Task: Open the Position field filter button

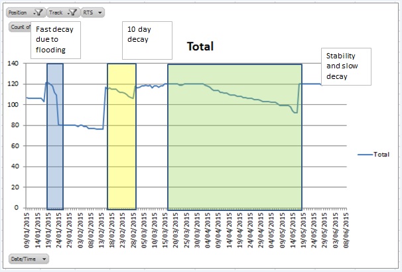Action: [x=26, y=13]
